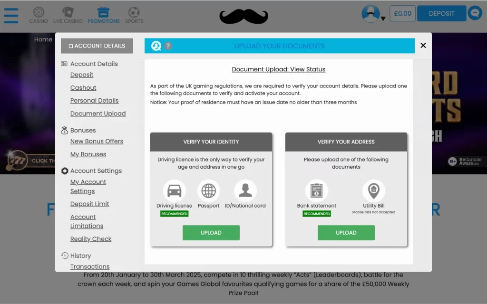Expand the user avatar dropdown

click(373, 14)
